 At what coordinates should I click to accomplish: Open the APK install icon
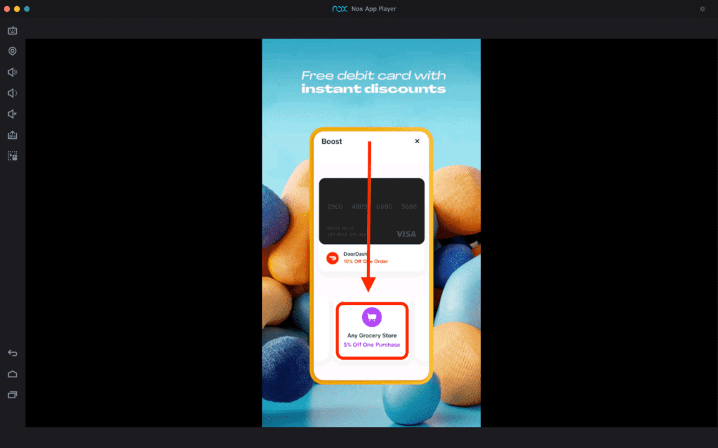[x=12, y=135]
